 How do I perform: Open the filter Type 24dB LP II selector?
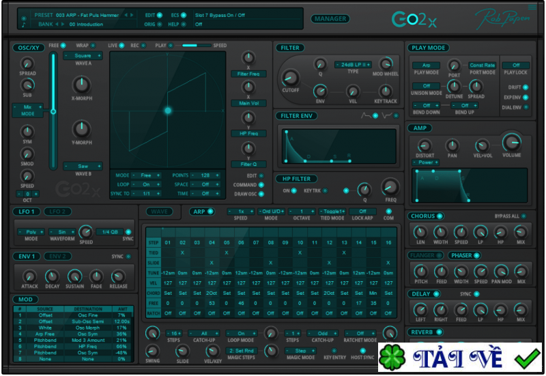353,65
